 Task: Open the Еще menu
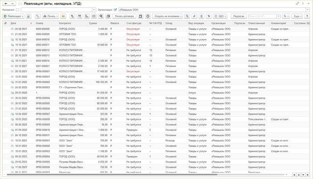point(297,16)
